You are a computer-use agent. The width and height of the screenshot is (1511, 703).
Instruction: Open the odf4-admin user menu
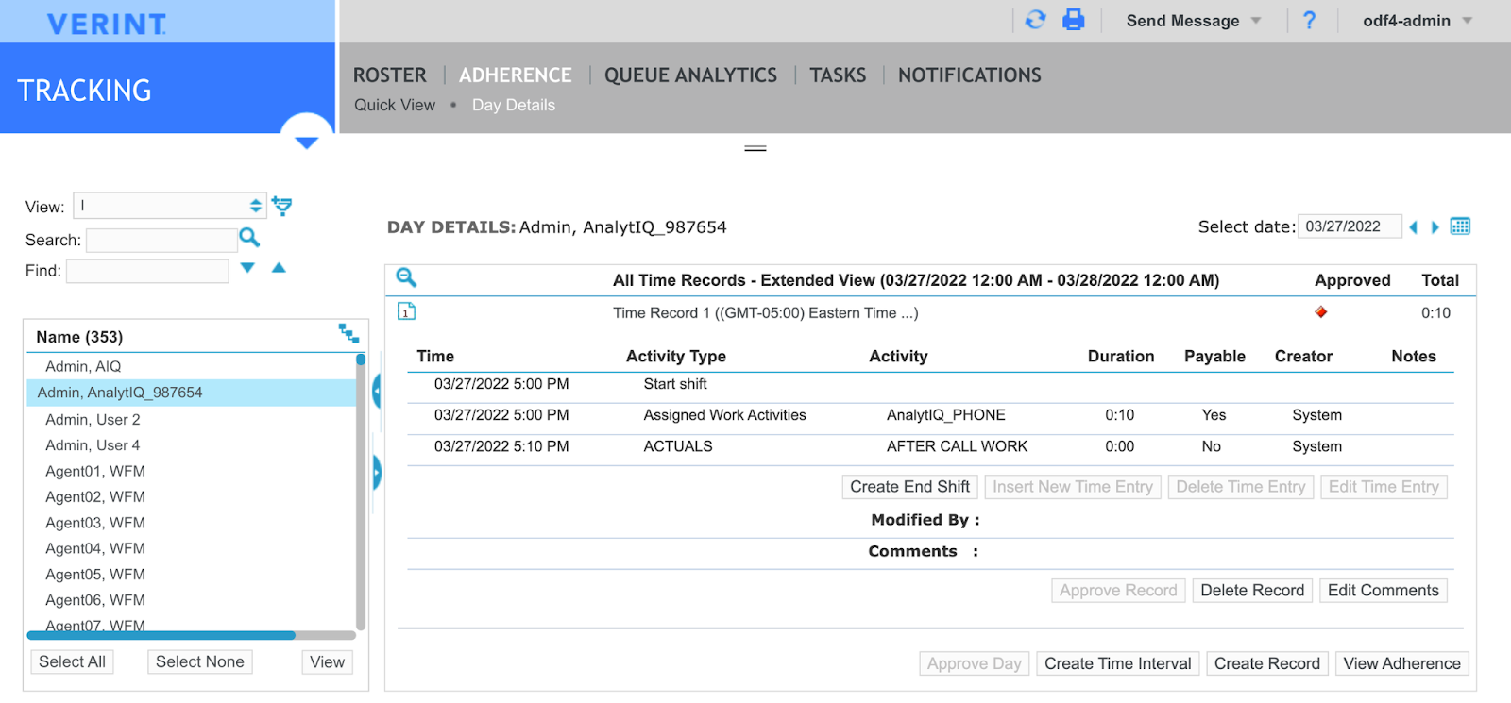pyautogui.click(x=1418, y=21)
